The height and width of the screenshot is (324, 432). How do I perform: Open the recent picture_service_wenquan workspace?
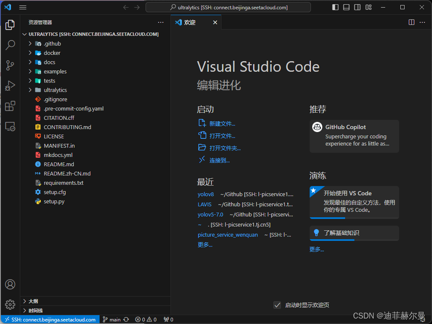point(228,235)
